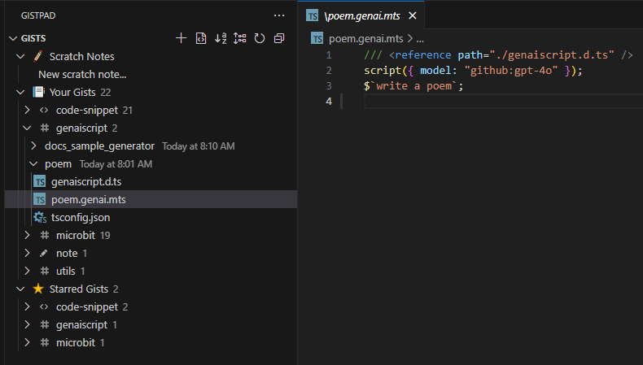This screenshot has height=365, width=643.
Task: Open genaiscript.d.ts file in poem gist
Action: 85,182
